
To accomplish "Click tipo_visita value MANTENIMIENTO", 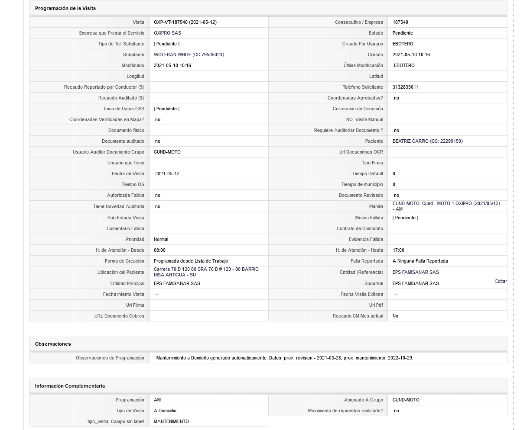I will pos(171,421).
